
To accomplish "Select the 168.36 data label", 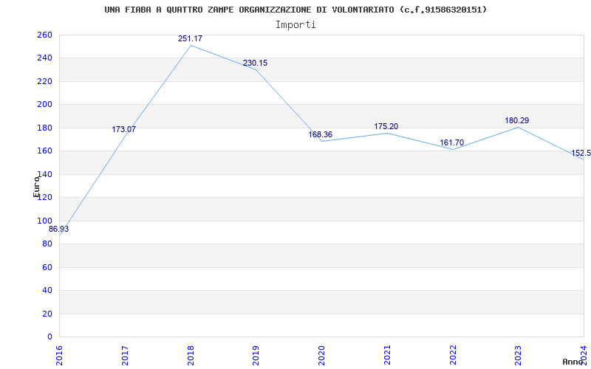I will click(321, 134).
